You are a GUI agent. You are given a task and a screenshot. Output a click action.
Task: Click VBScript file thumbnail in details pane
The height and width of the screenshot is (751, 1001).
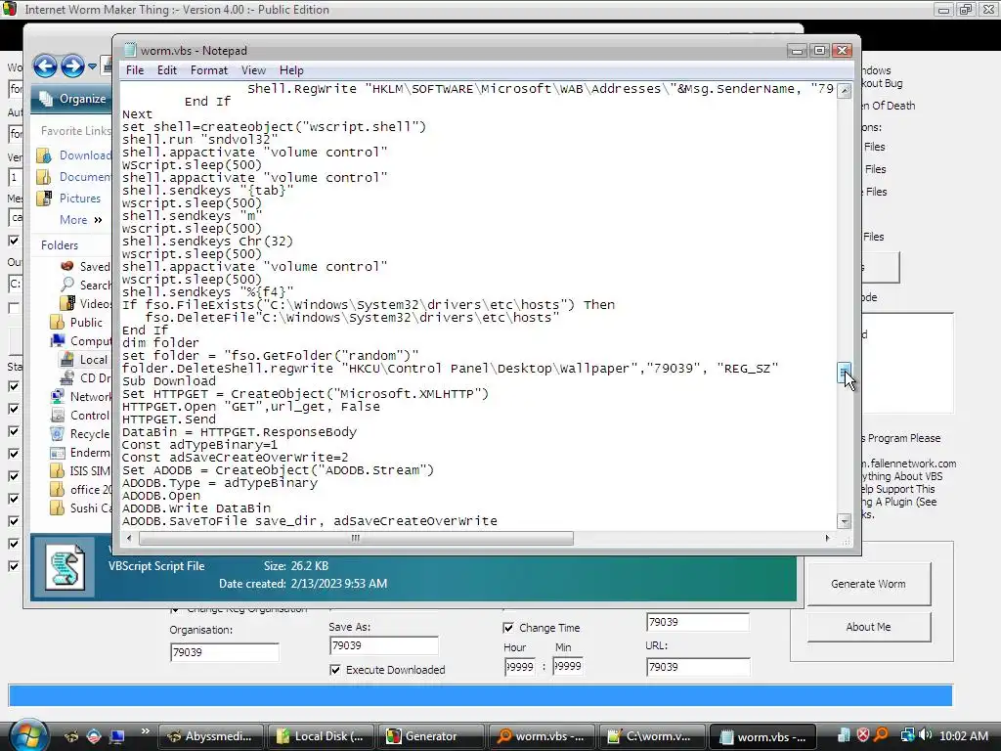(65, 567)
